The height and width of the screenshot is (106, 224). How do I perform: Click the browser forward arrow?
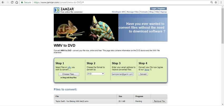tap(7, 2)
